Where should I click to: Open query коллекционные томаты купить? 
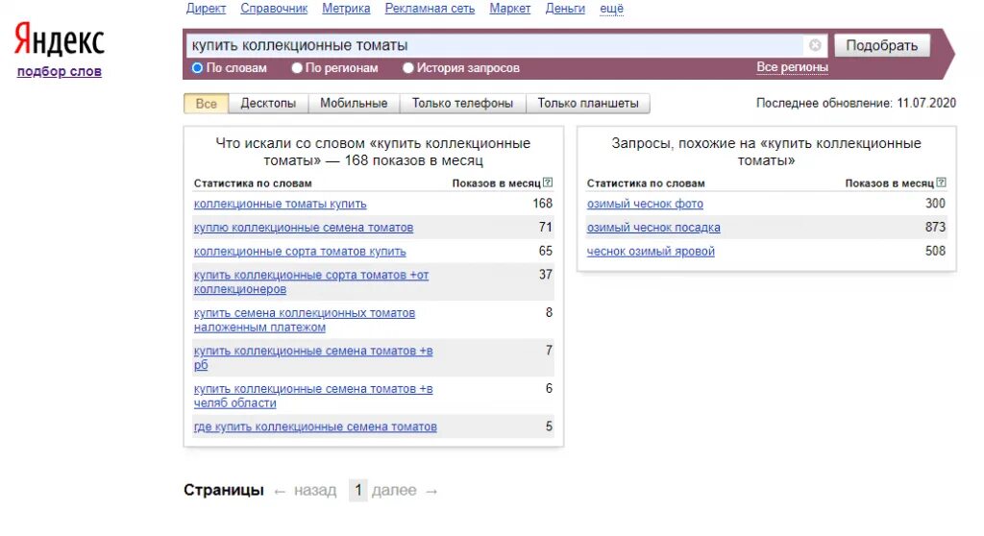pos(280,204)
